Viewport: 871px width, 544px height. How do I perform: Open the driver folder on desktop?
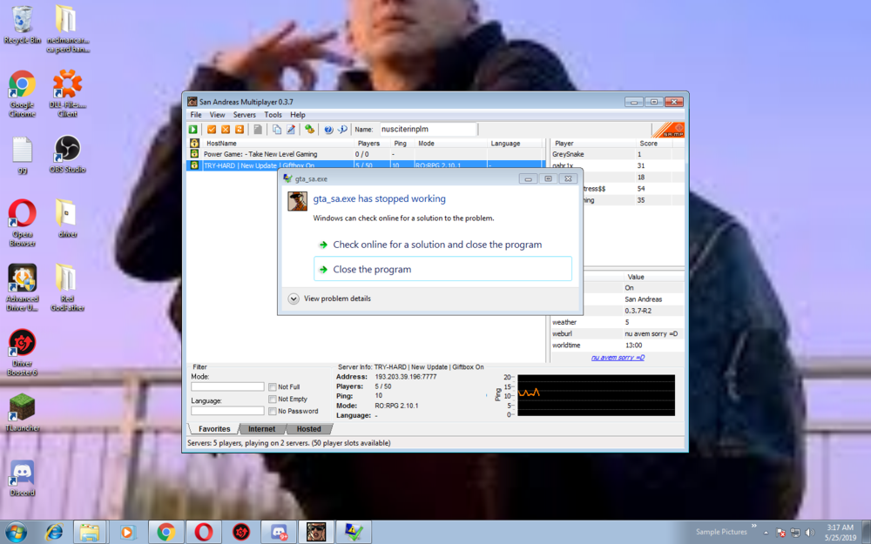click(67, 218)
